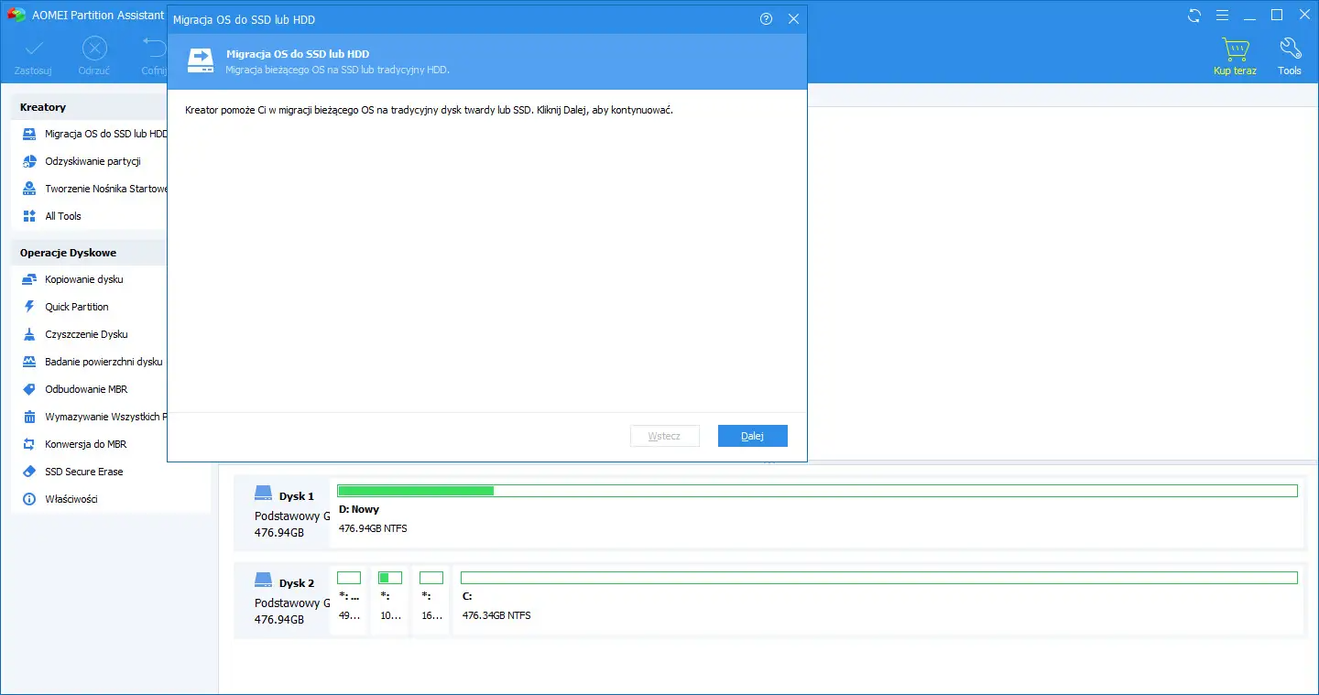Open Badanie powierzchni dysku
Viewport: 1319px width, 695px height.
point(104,362)
